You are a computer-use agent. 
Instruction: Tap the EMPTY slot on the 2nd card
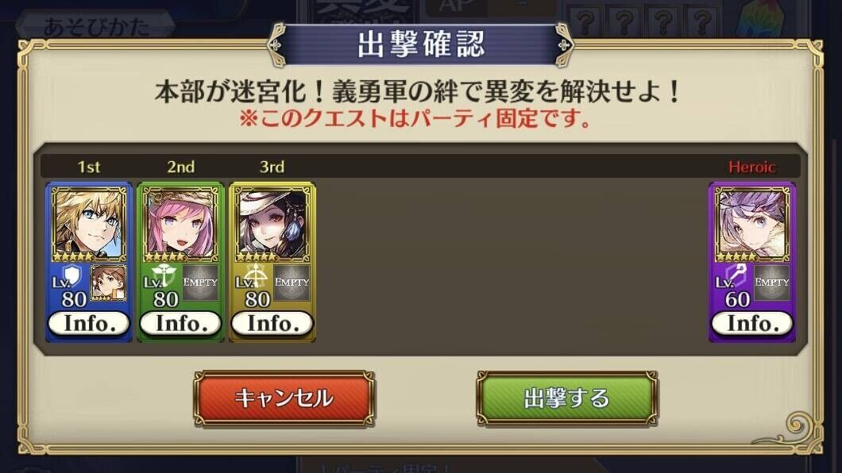point(200,283)
